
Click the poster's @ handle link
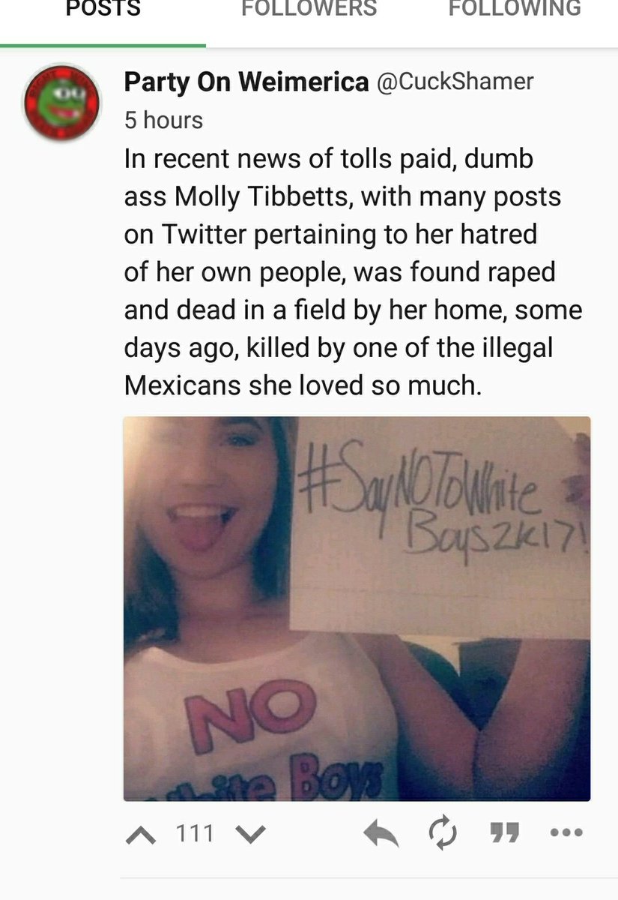(x=453, y=82)
